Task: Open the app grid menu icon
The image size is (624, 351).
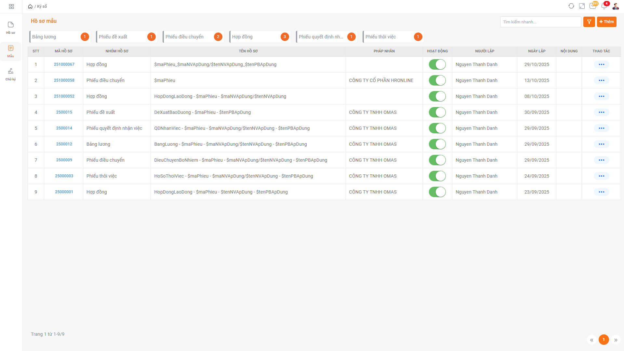Action: tap(11, 7)
